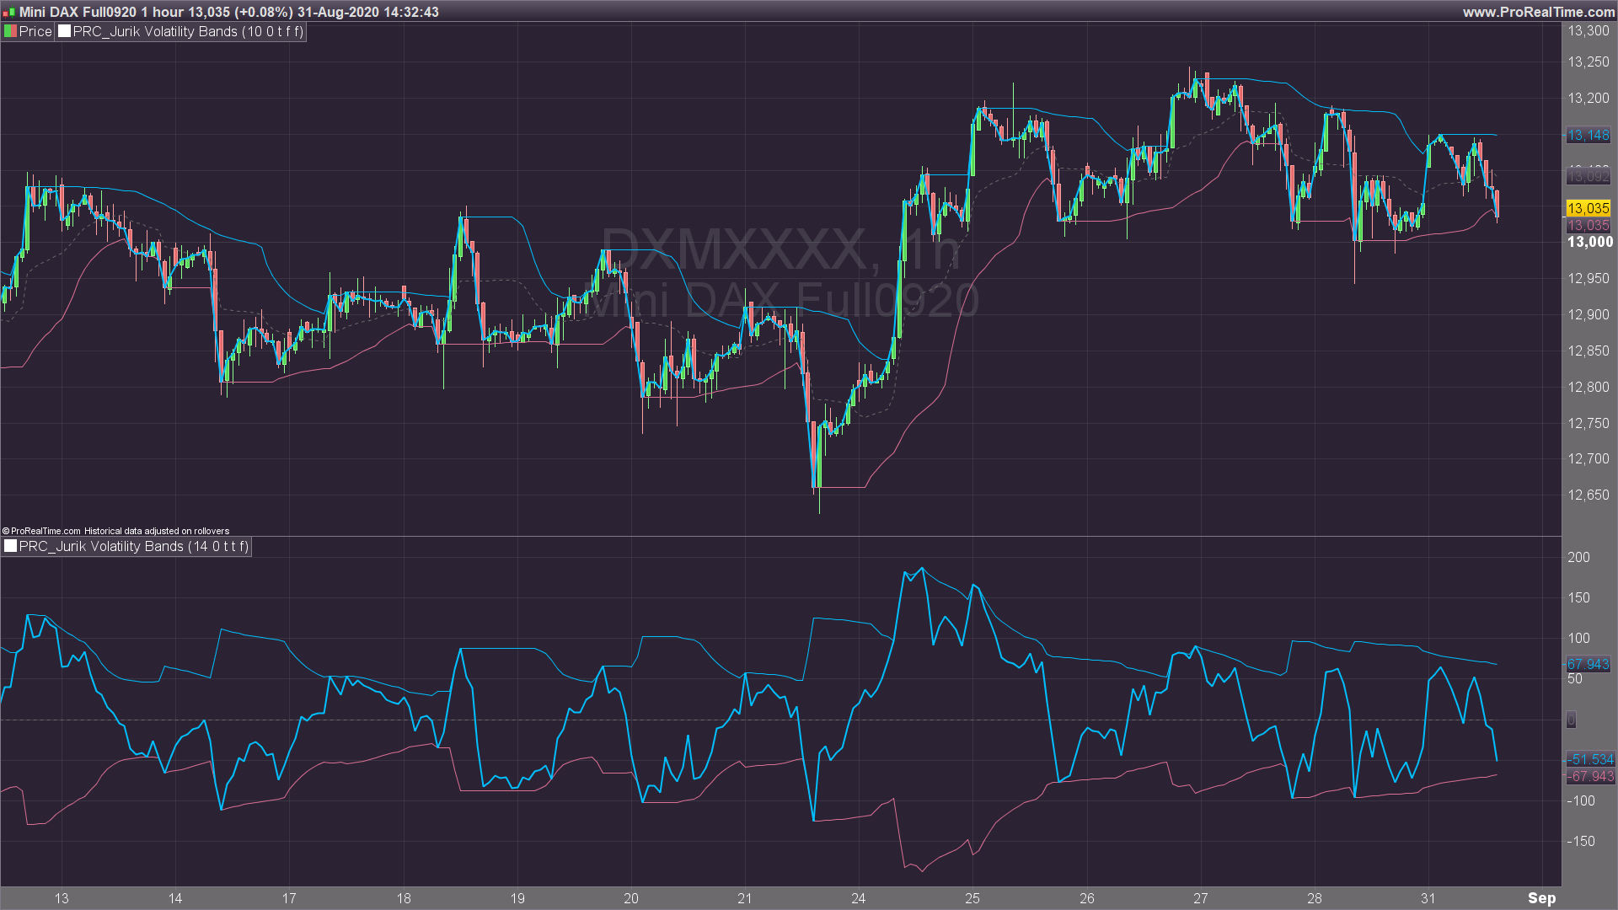
Task: Click the -51.534 indicator value tag
Action: [1589, 759]
